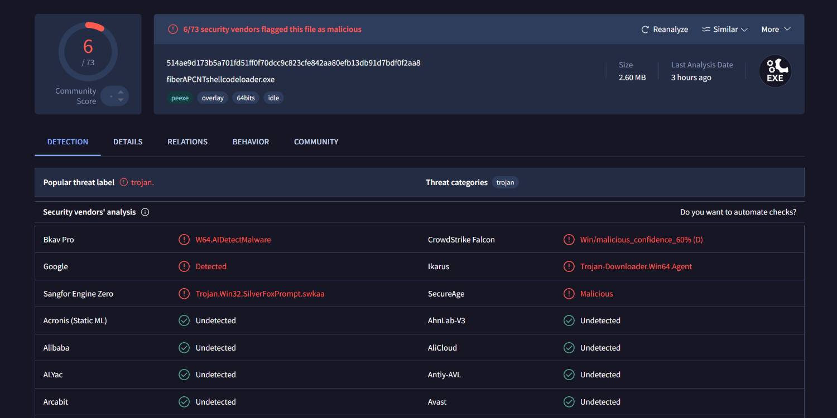This screenshot has width=837, height=418.
Task: Click warning icon on the 6/73 flagged banner
Action: pyautogui.click(x=173, y=28)
